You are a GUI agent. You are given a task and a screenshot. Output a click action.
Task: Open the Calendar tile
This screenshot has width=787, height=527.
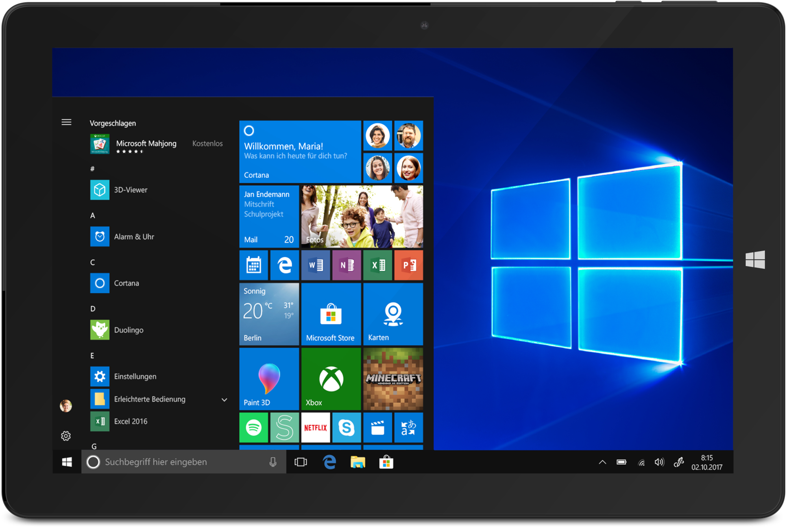(x=253, y=265)
